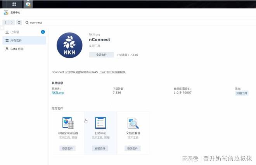Go forward with the right arrow button
256x165 pixels.
point(12,22)
